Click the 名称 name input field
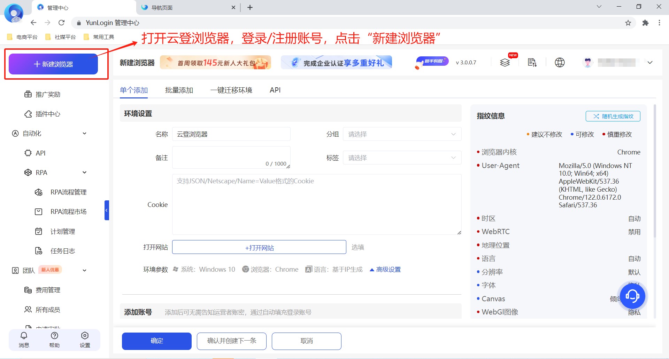669x359 pixels. point(231,134)
